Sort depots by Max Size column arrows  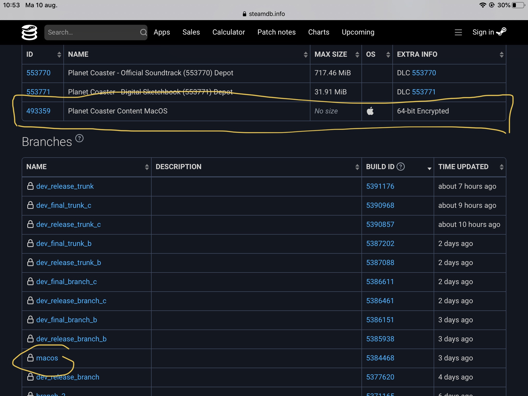point(357,54)
